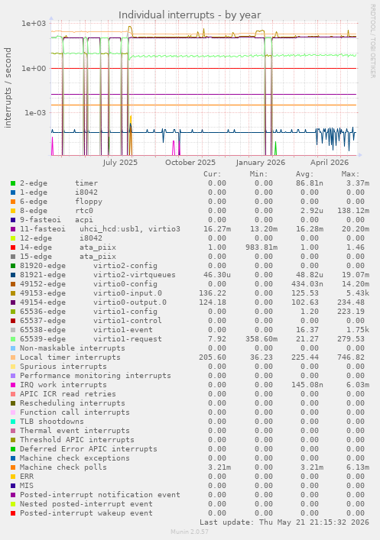Select the 'Posted-interrupt wakeup event' legend label

(x=86, y=513)
